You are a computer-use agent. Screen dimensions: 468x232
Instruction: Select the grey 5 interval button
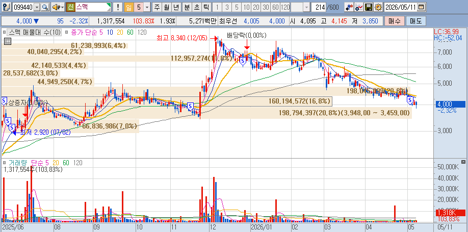pyautogui.click(x=237, y=7)
